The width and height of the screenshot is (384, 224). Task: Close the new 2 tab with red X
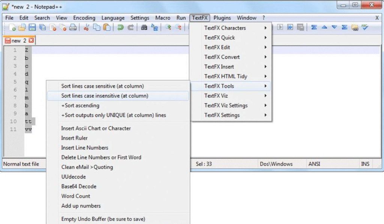point(31,40)
